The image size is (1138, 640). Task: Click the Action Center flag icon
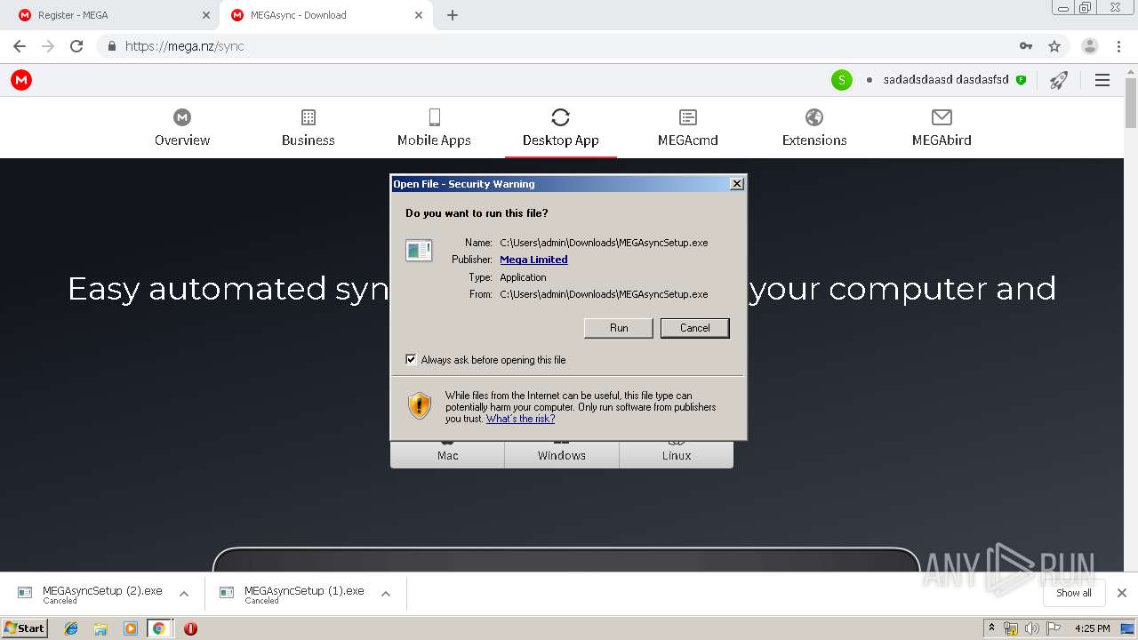[x=1053, y=628]
